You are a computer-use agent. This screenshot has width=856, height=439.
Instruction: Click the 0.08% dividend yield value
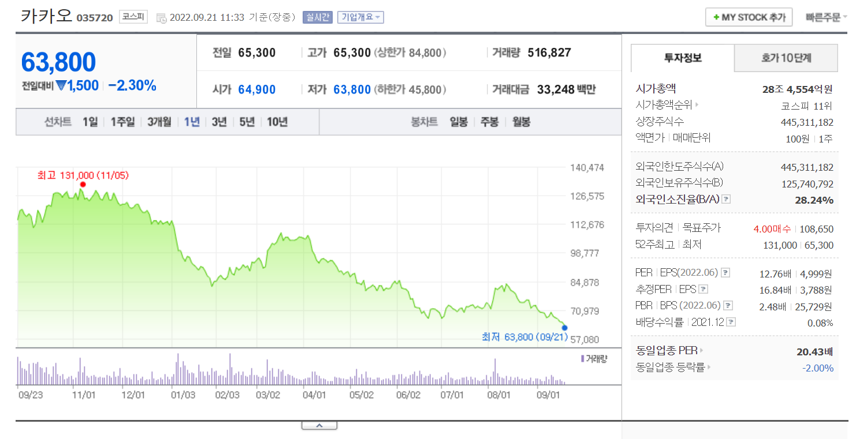(820, 322)
